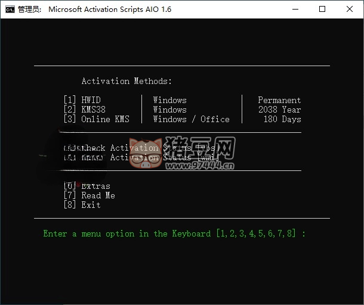
Task: Click 'Check Activation Status [wmi]' line
Action: (x=141, y=157)
